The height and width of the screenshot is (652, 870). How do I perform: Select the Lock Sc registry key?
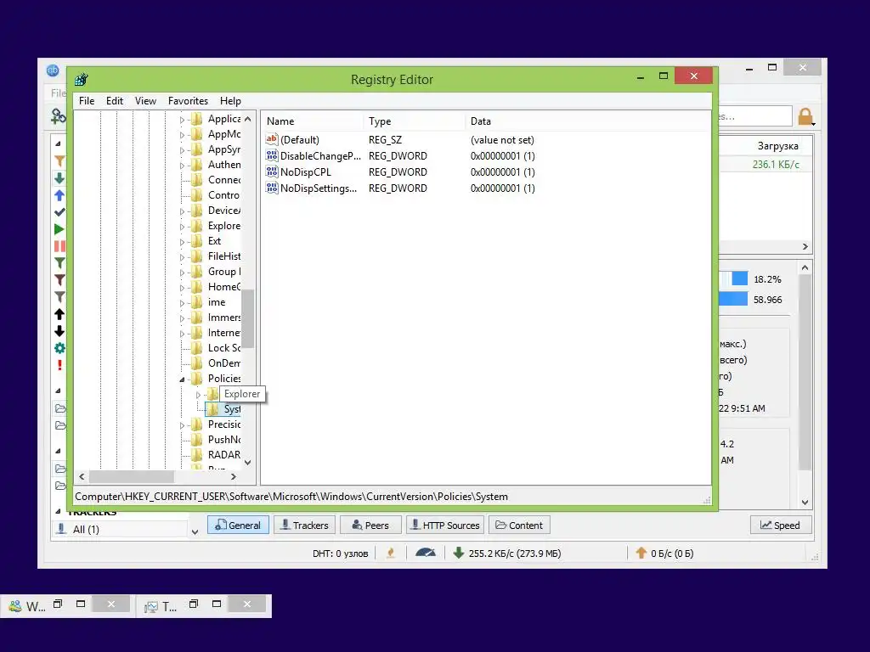click(x=223, y=347)
